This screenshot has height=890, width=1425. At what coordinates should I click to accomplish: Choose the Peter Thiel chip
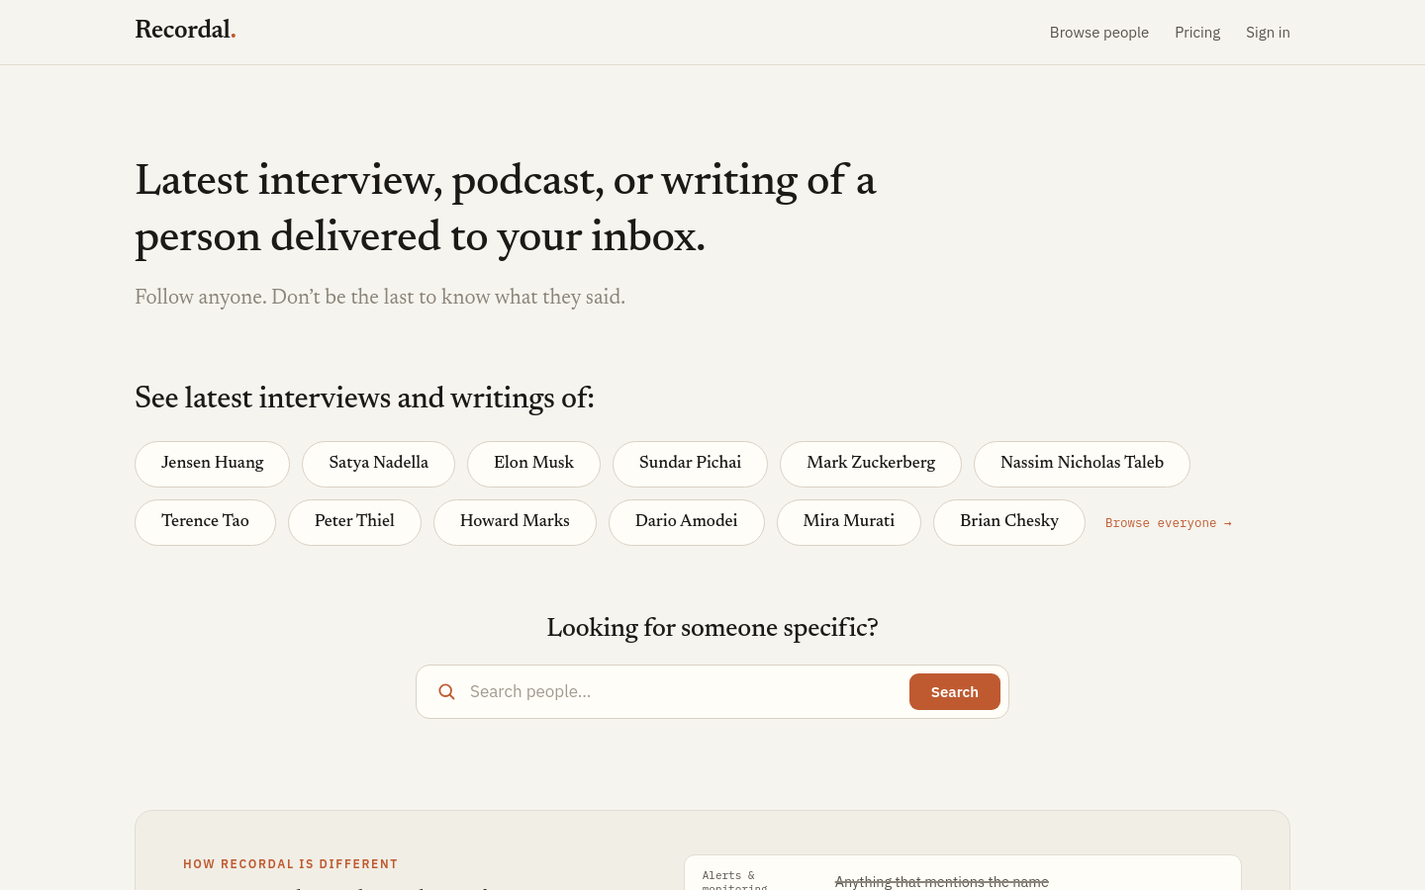click(354, 522)
